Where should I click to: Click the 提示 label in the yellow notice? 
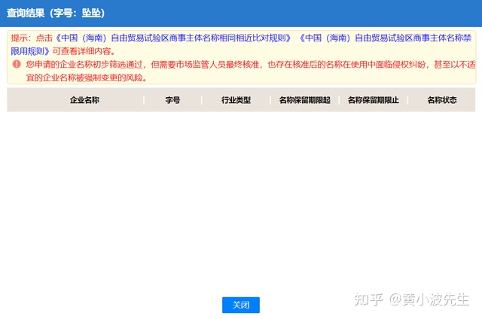click(x=21, y=38)
